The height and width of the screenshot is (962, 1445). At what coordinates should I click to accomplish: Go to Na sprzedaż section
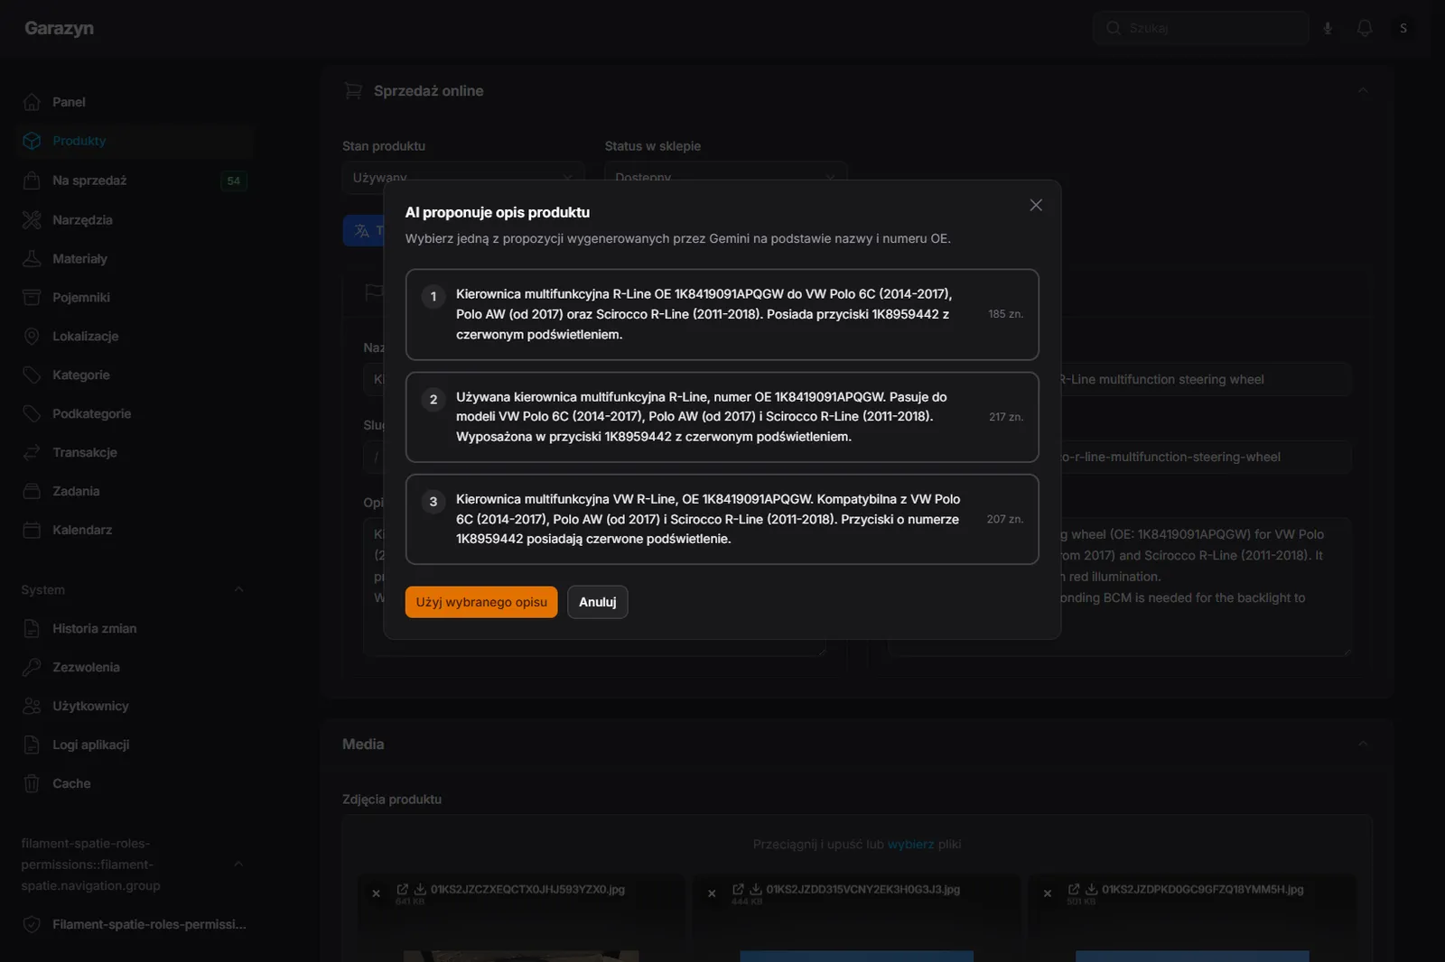pos(135,180)
